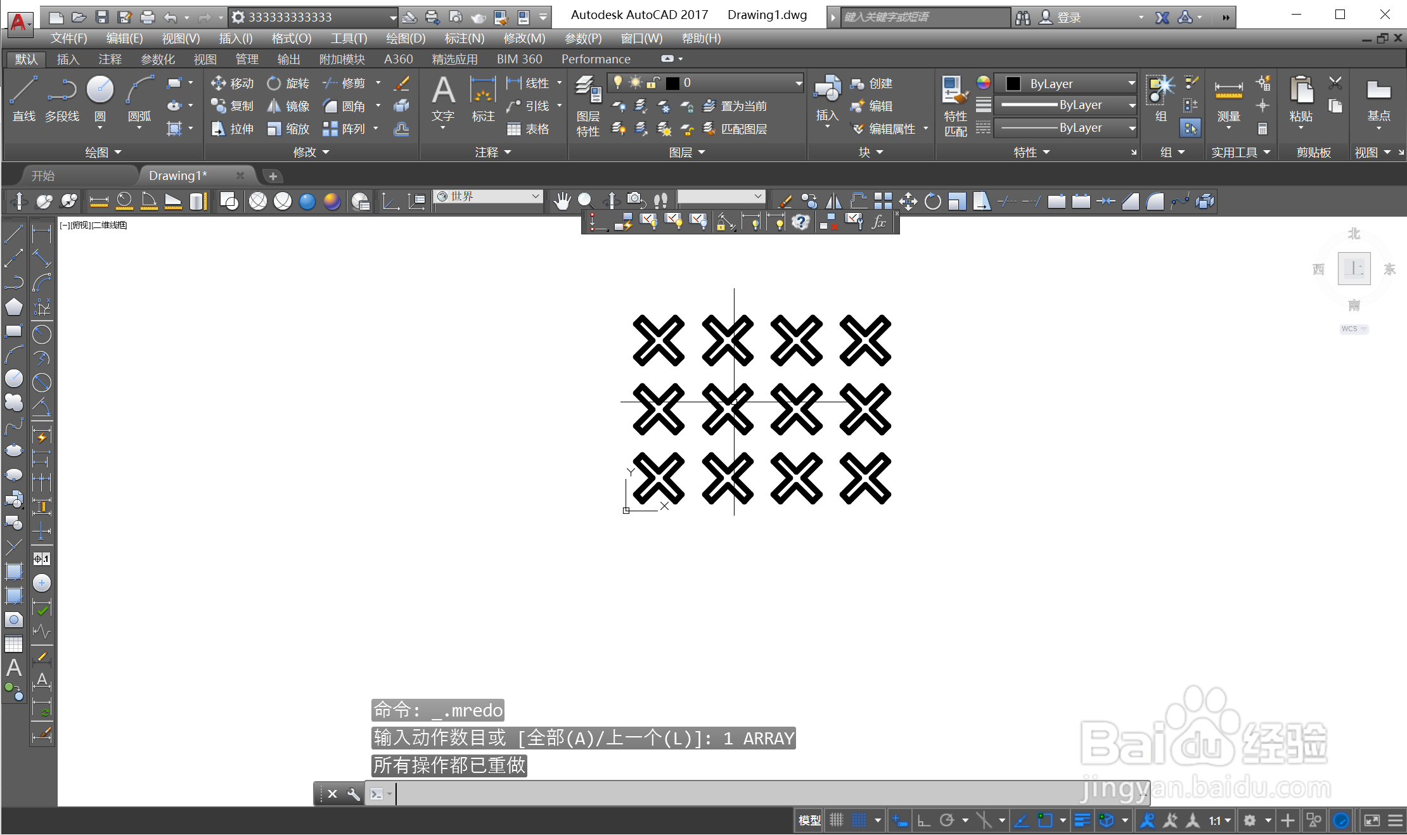Toggle ortho mode in status bar
Screen dimensions: 1407x835
click(x=924, y=820)
